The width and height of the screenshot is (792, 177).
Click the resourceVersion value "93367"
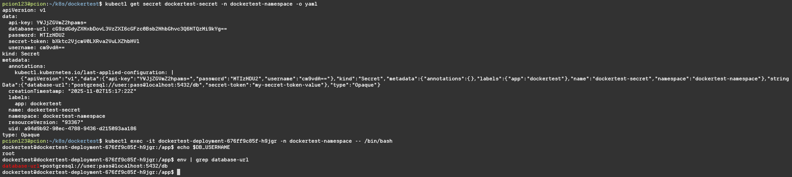tap(72, 122)
